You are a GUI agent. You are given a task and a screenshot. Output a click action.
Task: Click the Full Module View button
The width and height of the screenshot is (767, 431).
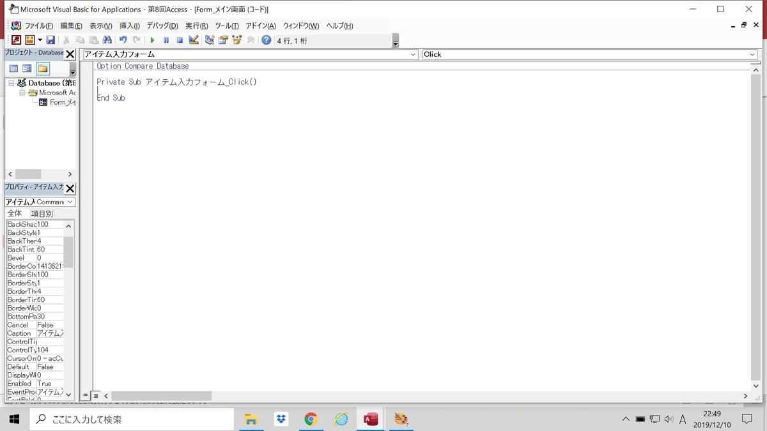(x=95, y=396)
